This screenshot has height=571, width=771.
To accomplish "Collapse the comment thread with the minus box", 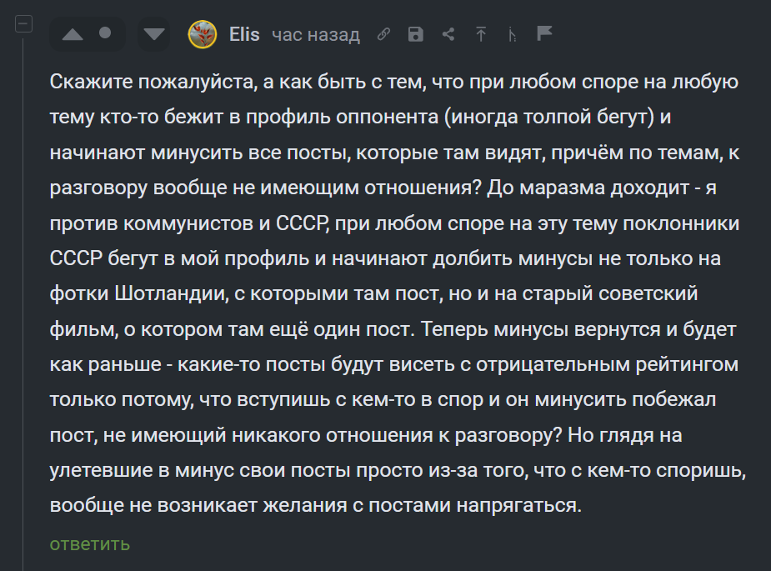I will coord(23,24).
